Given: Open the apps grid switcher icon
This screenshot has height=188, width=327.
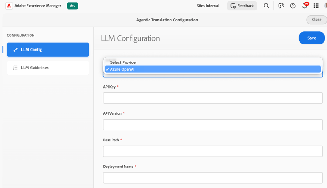Looking at the screenshot, I should point(316,6).
